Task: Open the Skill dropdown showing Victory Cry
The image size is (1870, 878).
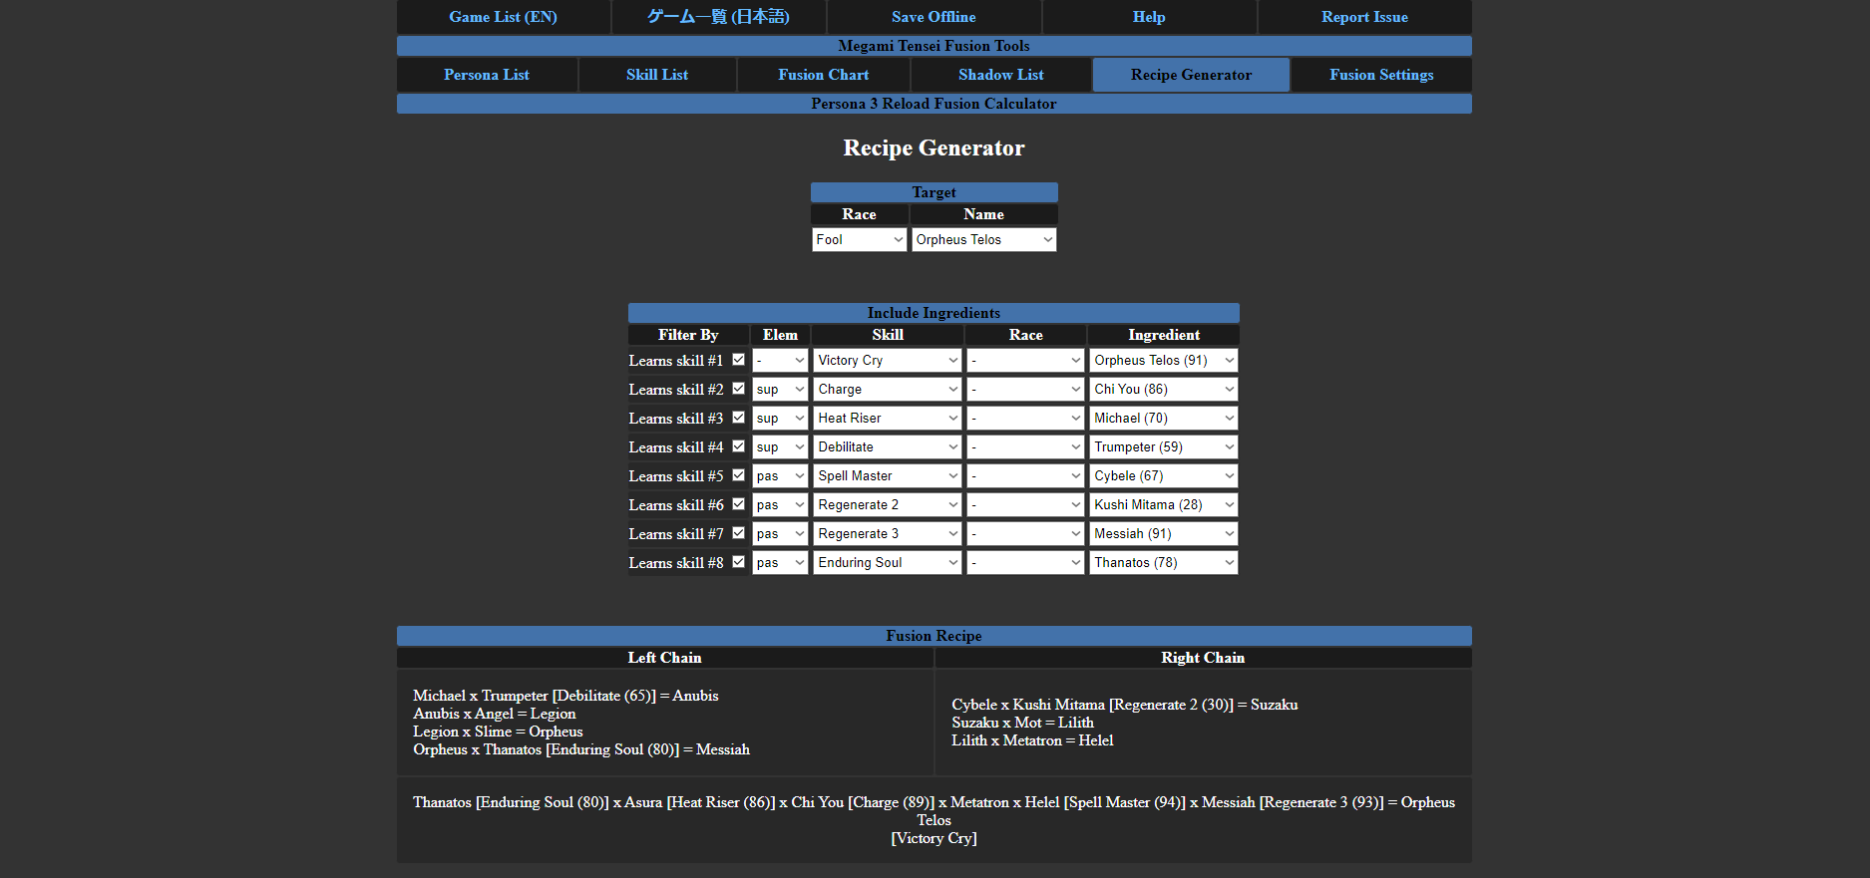Action: pyautogui.click(x=888, y=361)
